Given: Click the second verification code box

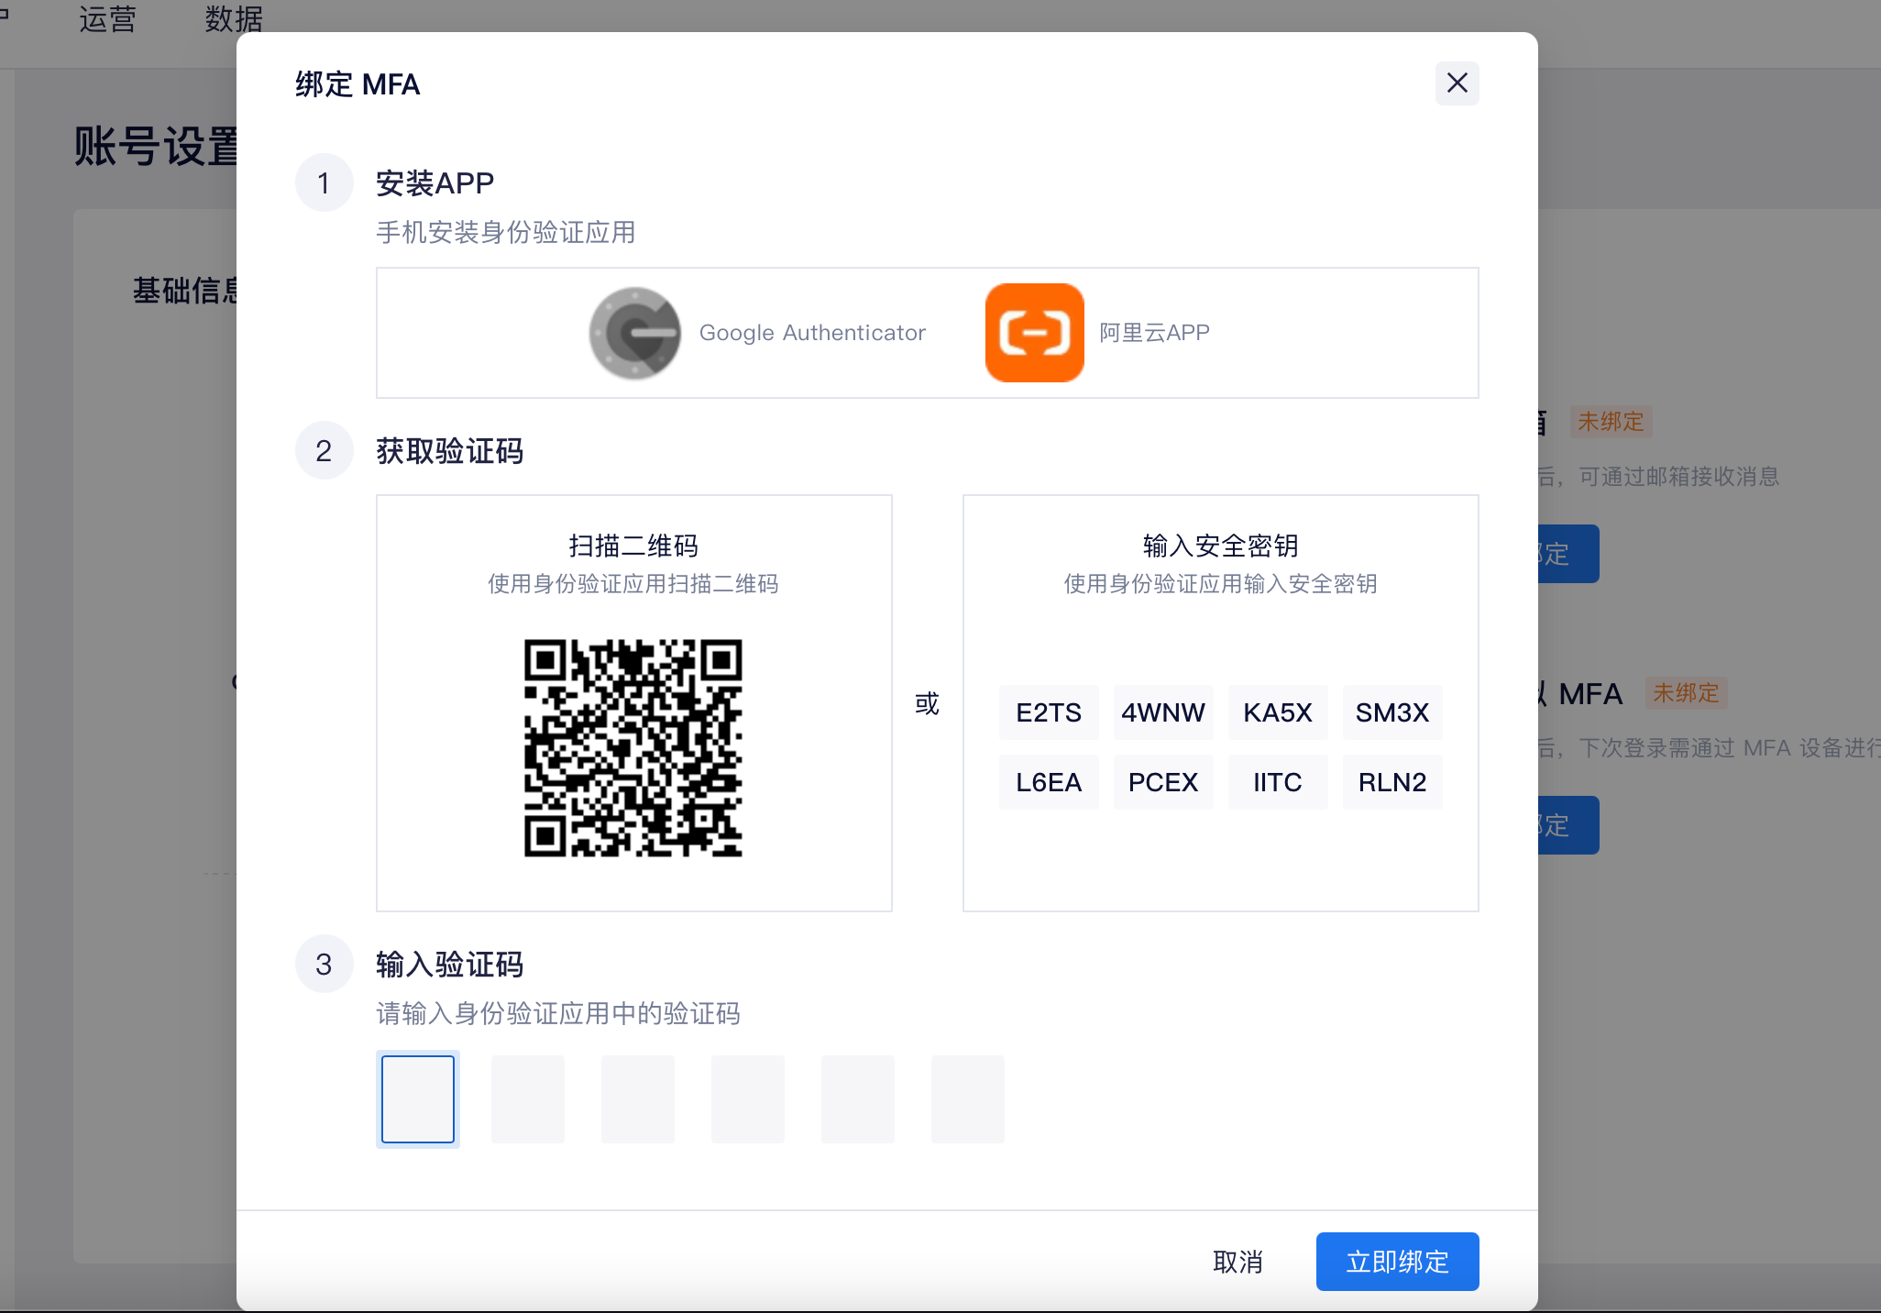Looking at the screenshot, I should click(x=528, y=1098).
